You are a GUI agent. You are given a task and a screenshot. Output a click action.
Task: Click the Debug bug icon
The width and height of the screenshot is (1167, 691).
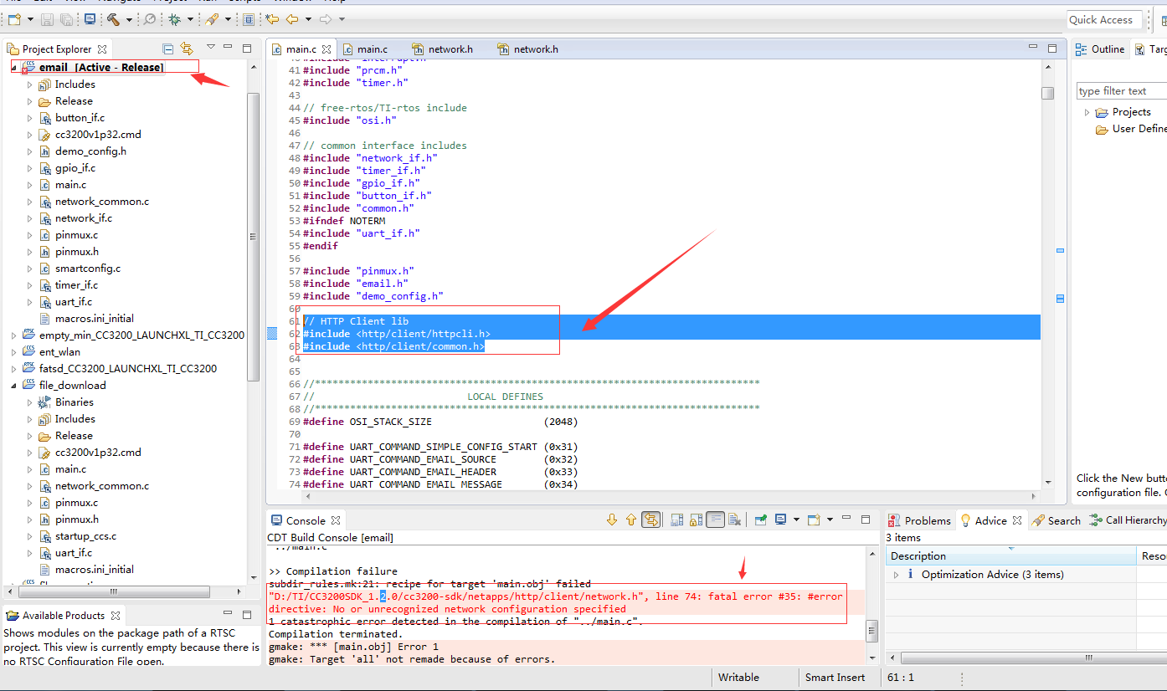174,19
